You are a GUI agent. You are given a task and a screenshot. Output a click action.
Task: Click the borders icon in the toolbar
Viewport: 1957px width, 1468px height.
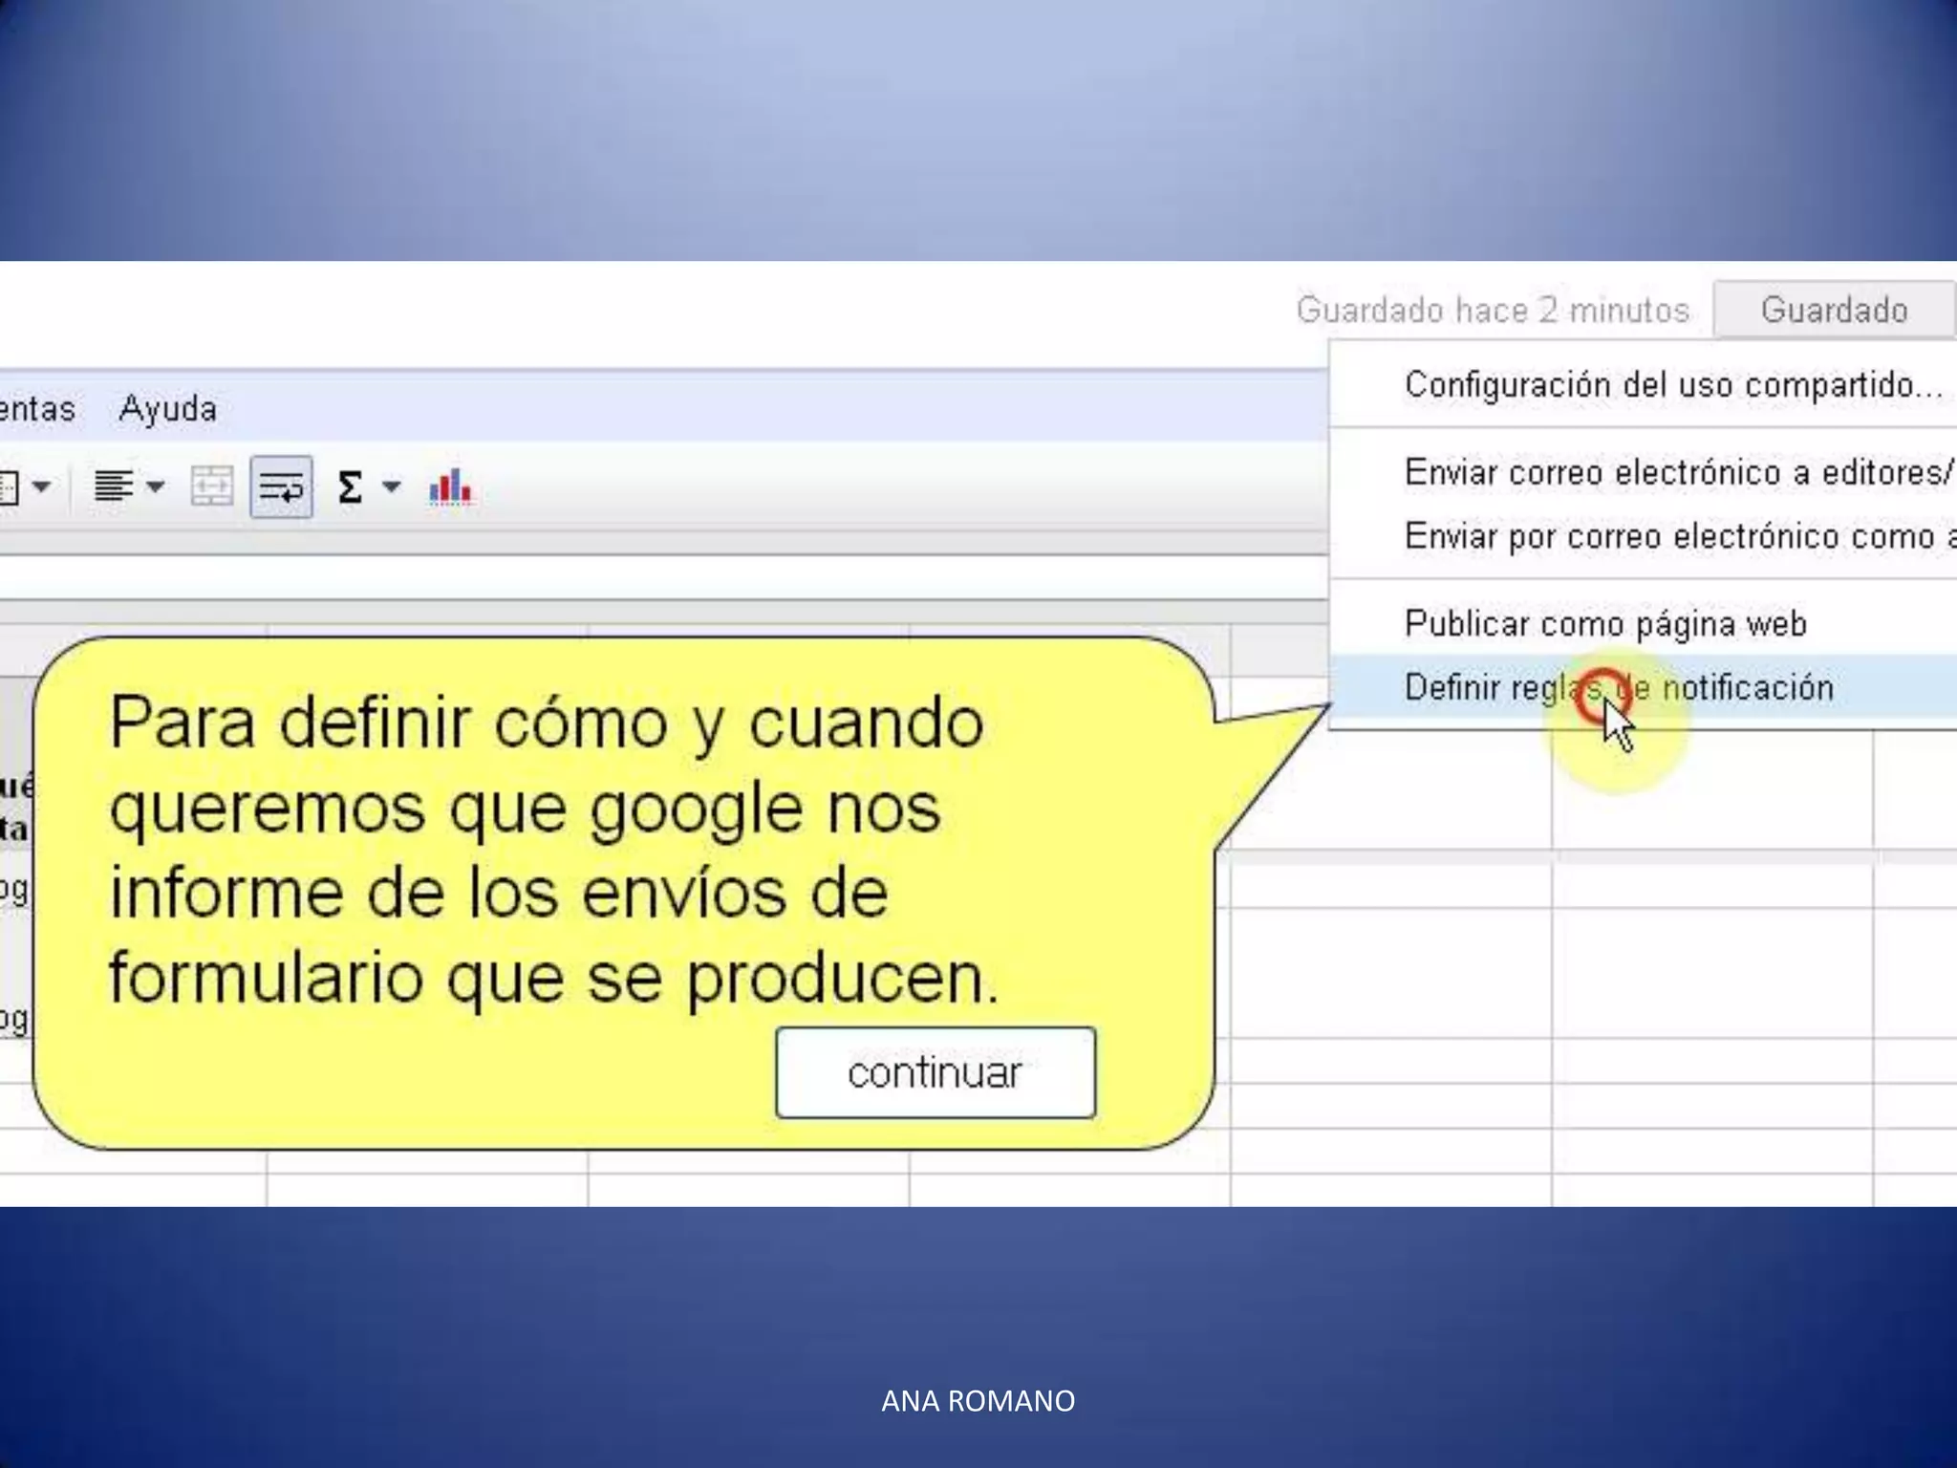pos(8,487)
